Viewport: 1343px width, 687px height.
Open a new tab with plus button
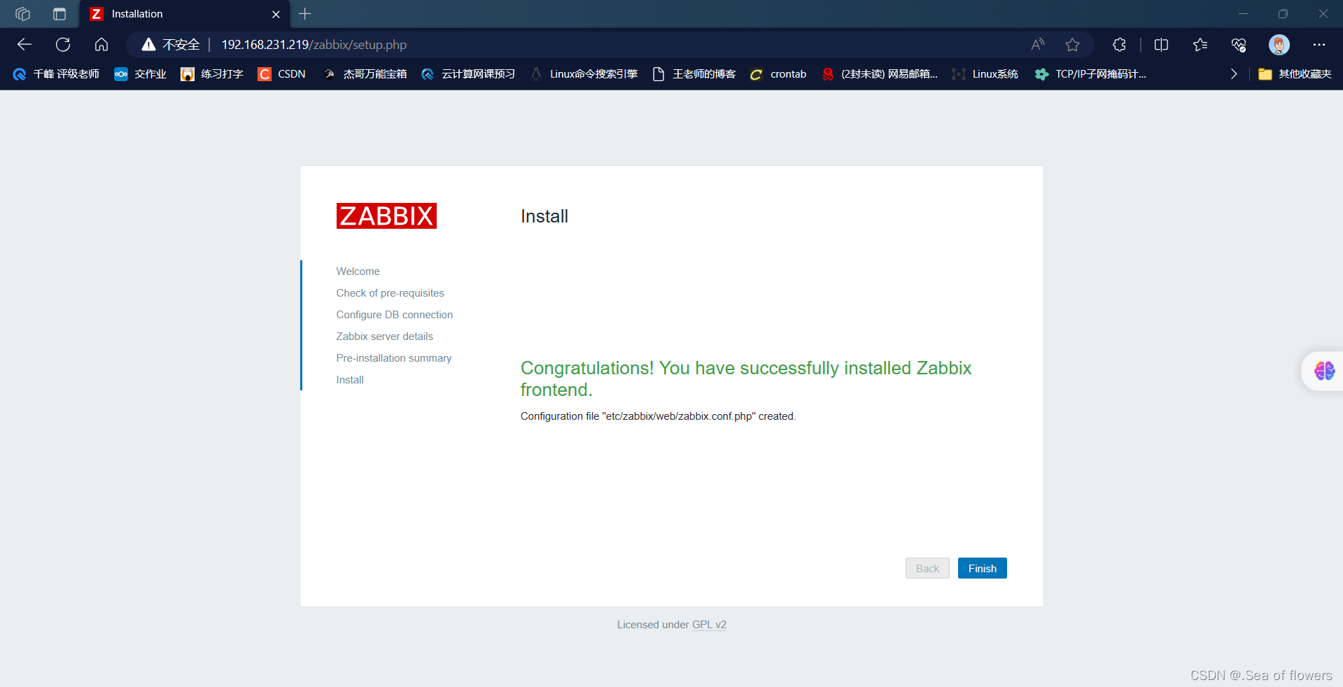point(304,14)
